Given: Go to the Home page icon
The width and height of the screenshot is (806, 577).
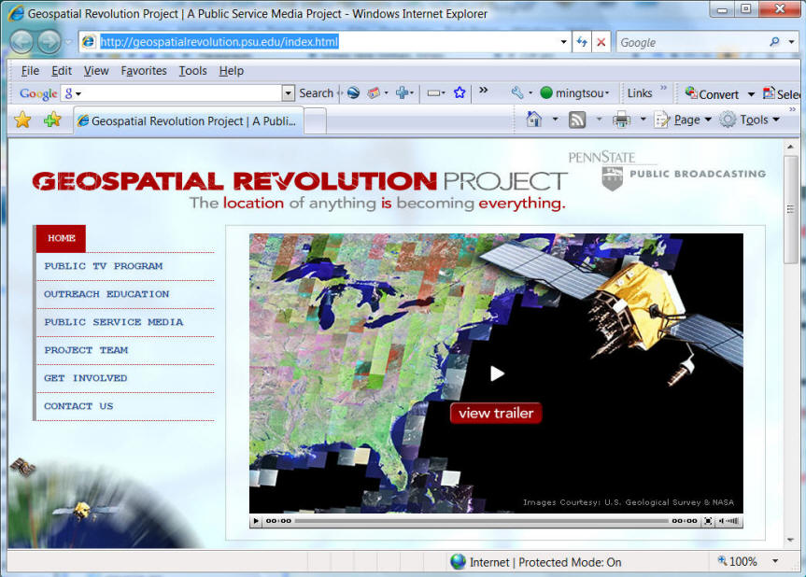Looking at the screenshot, I should (x=534, y=120).
